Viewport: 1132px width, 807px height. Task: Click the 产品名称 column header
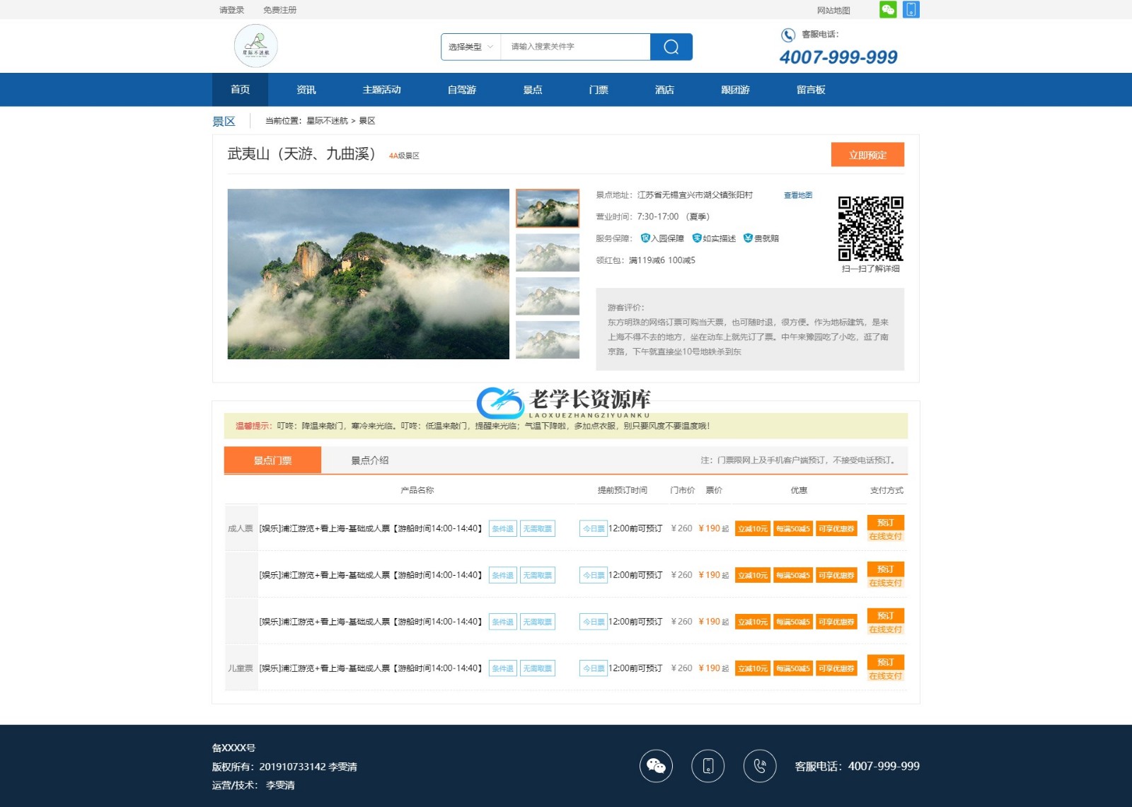(x=417, y=490)
